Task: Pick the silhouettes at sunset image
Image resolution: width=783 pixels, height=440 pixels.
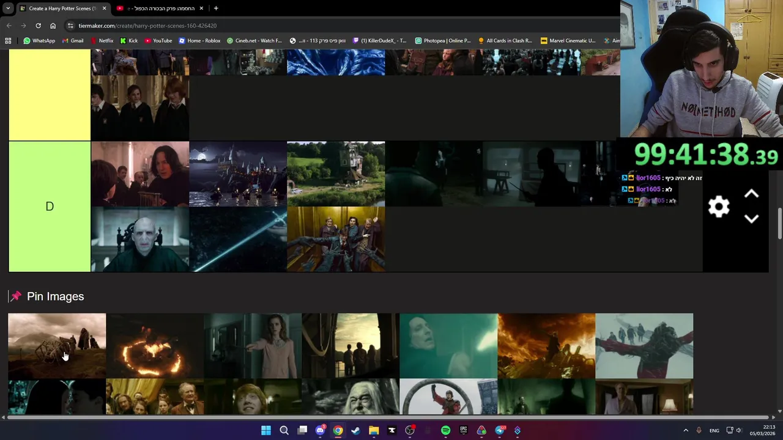Action: [x=351, y=346]
